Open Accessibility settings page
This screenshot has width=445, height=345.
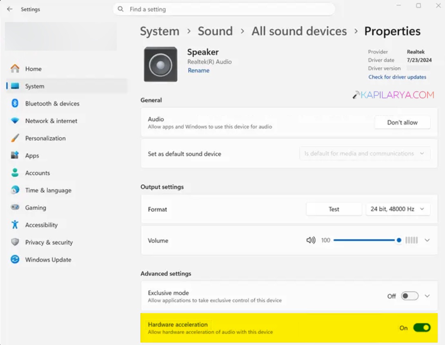[67, 224]
